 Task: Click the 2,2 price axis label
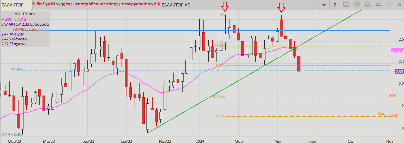coord(401,84)
